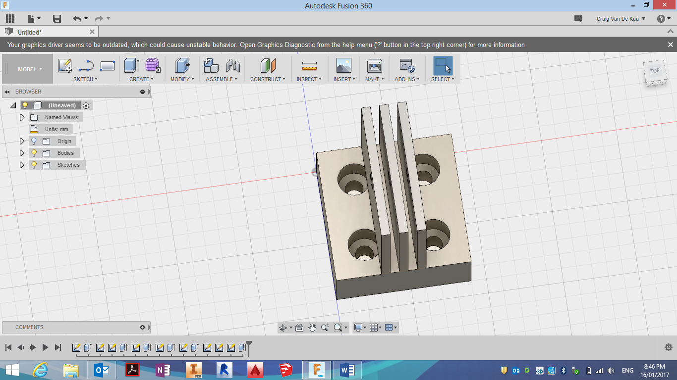The image size is (677, 380).
Task: Open Craig Van De Kaa account dropdown
Action: [x=621, y=19]
